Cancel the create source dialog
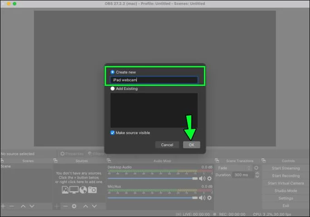The width and height of the screenshot is (310, 217). [167, 145]
